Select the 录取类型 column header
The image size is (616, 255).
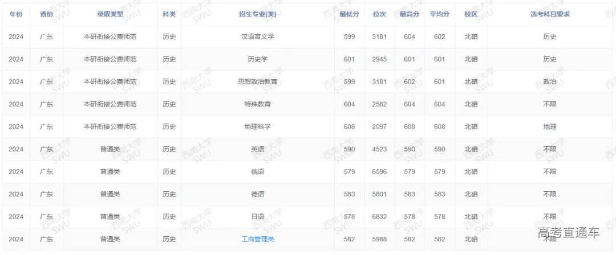(x=110, y=14)
